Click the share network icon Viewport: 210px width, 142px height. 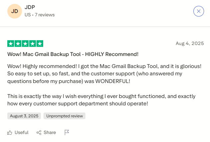click(39, 132)
